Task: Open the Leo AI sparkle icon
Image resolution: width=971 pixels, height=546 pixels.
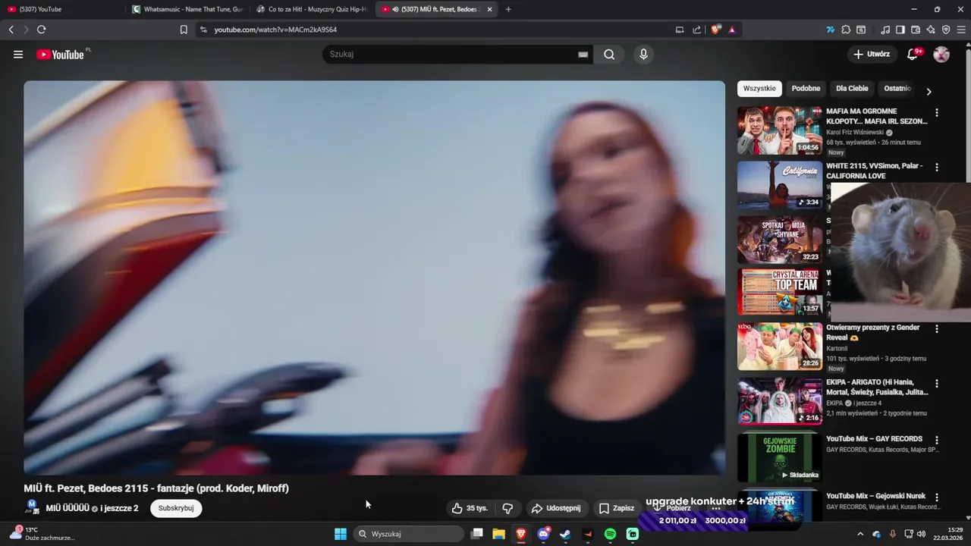Action: 931,30
